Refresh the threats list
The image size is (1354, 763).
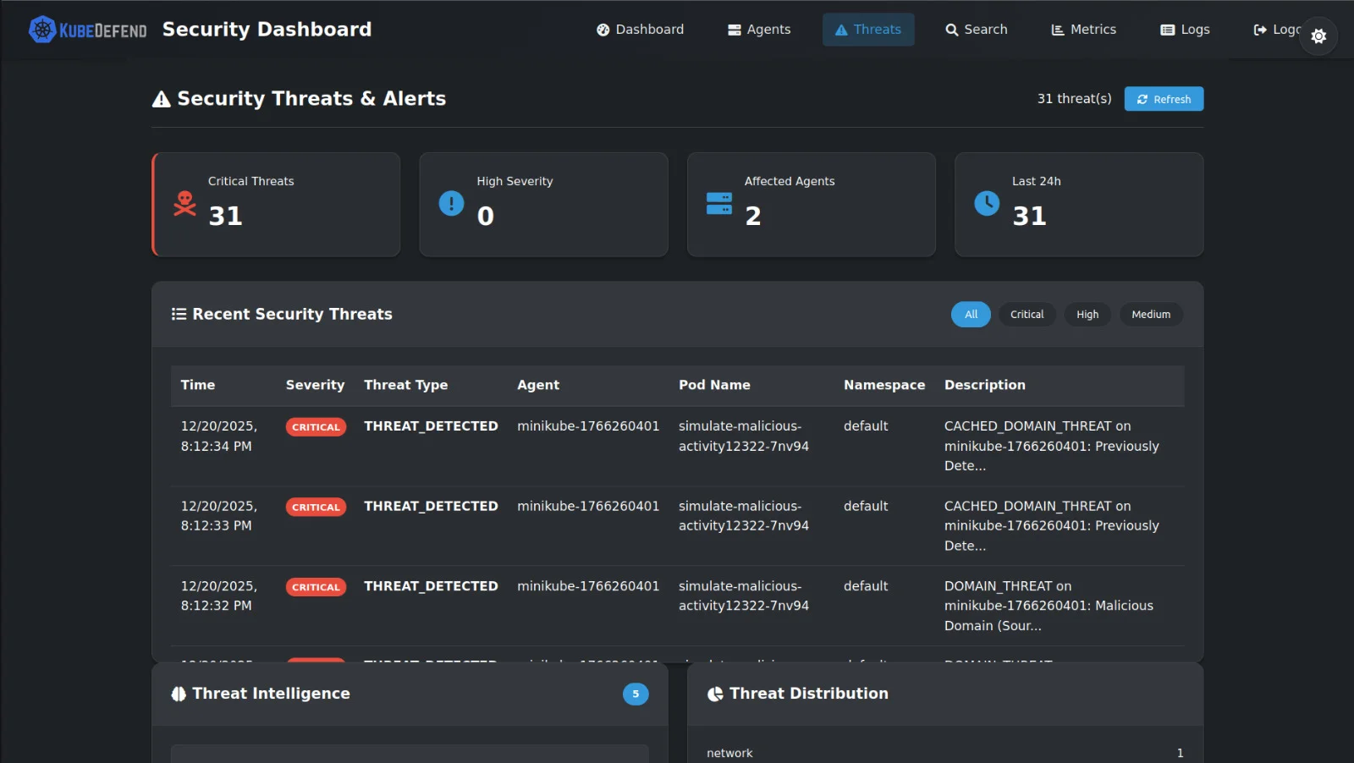pyautogui.click(x=1164, y=99)
